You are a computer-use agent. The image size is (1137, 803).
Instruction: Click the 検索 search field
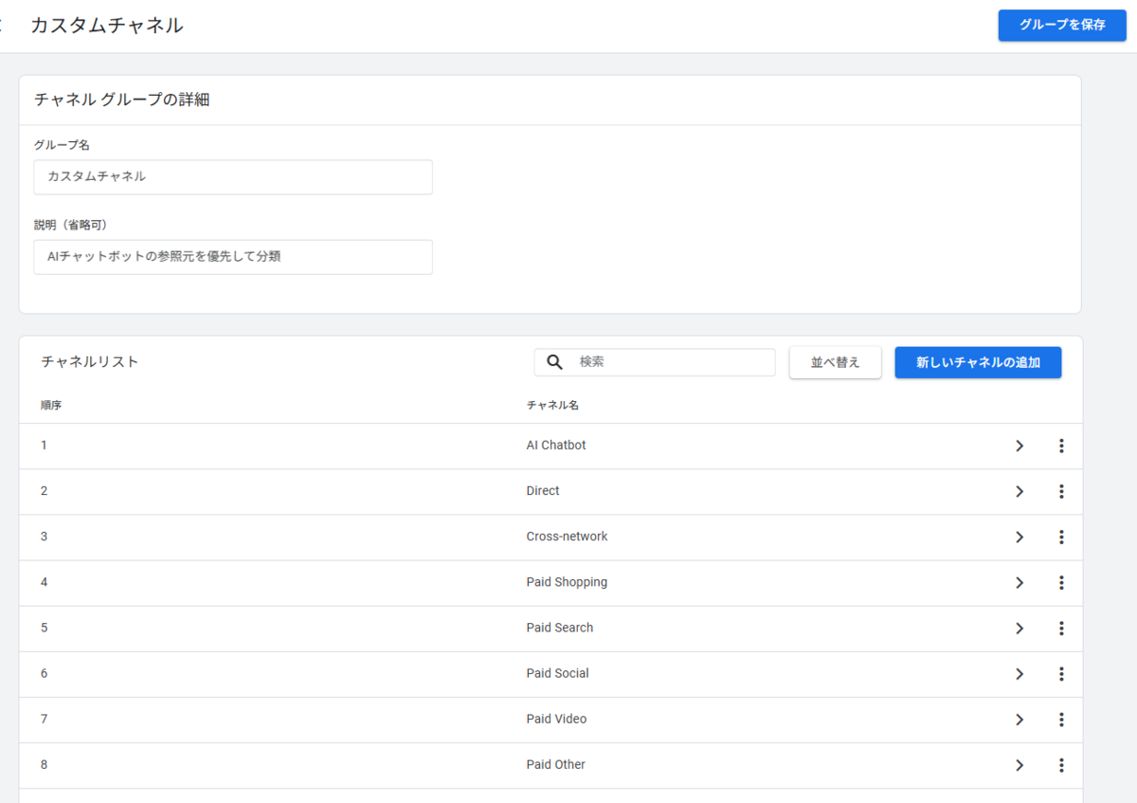655,362
